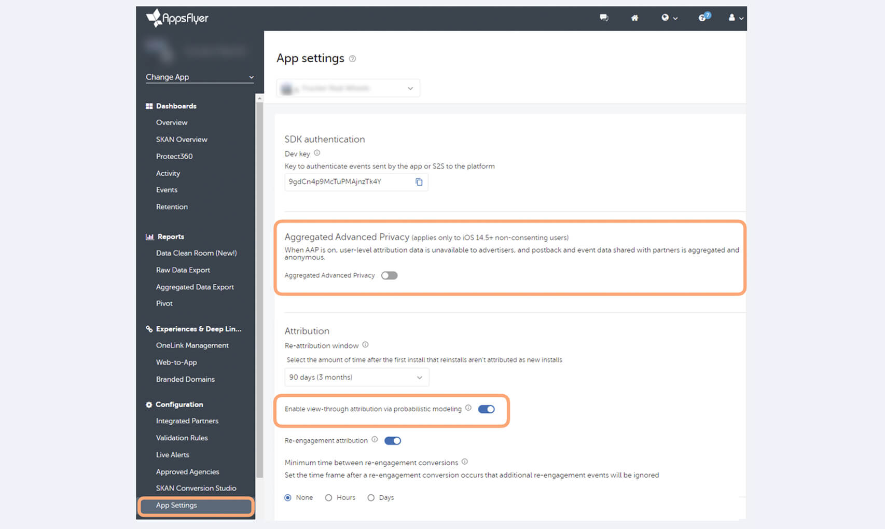Open Raw Data Export report

[183, 270]
